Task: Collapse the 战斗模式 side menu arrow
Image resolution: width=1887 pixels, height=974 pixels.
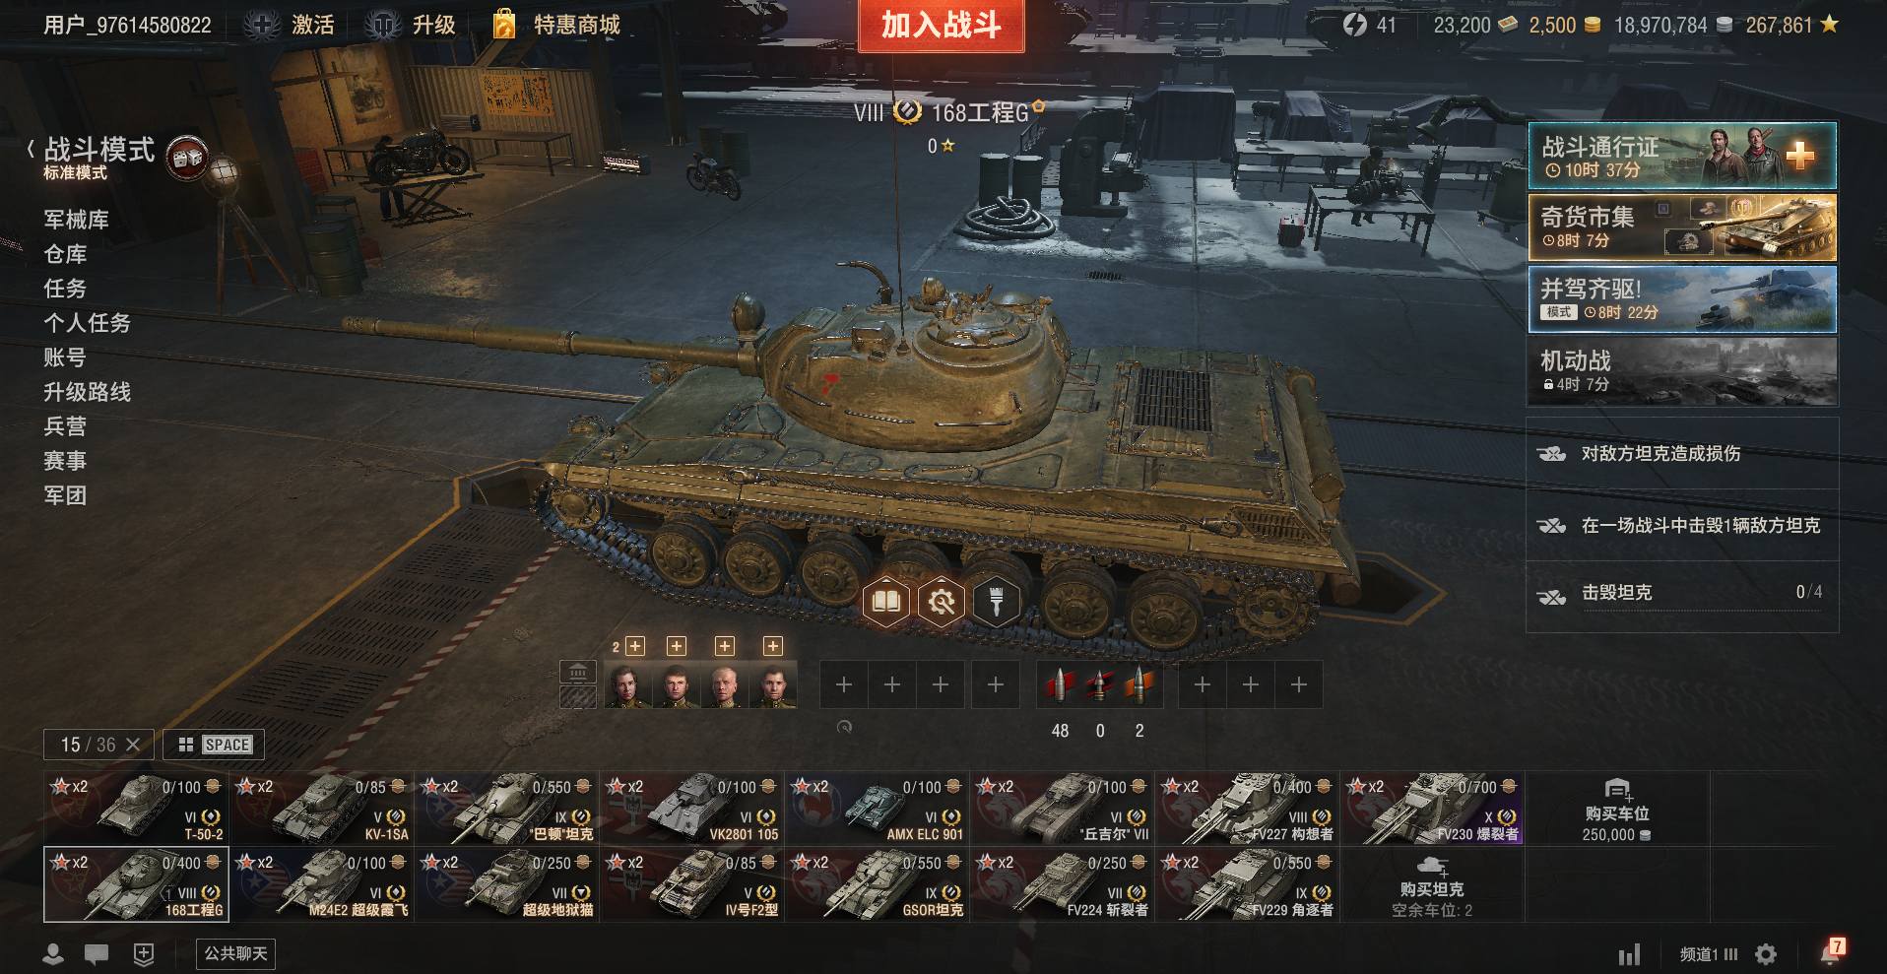Action: point(31,150)
